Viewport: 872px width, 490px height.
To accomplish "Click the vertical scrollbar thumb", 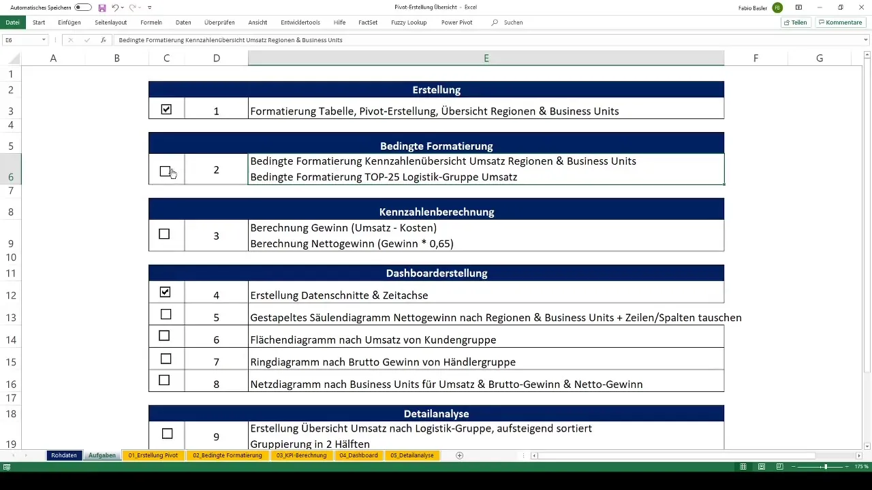I will click(867, 216).
